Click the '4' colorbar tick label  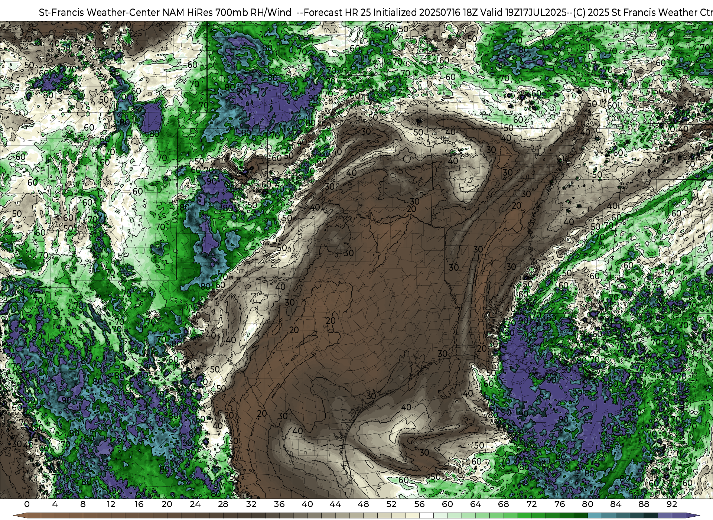pos(55,504)
